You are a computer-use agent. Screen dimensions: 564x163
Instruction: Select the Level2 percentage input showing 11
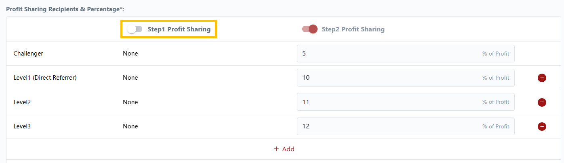pos(388,102)
